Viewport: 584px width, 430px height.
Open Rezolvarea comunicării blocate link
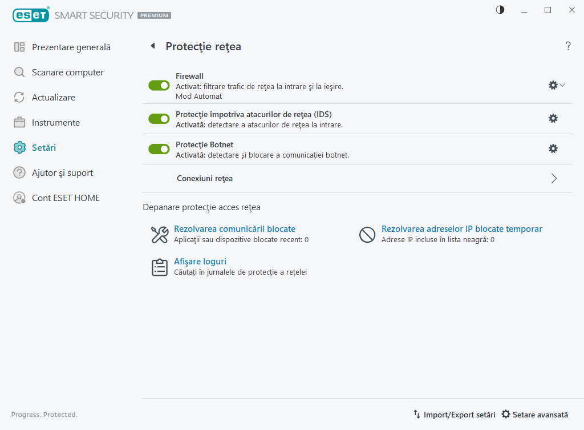pos(234,229)
